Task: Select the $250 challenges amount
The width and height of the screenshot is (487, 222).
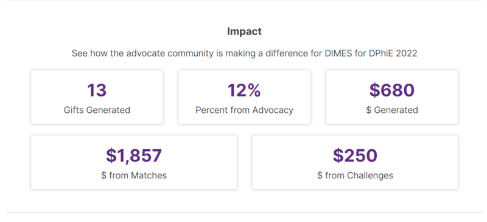Action: pyautogui.click(x=355, y=155)
